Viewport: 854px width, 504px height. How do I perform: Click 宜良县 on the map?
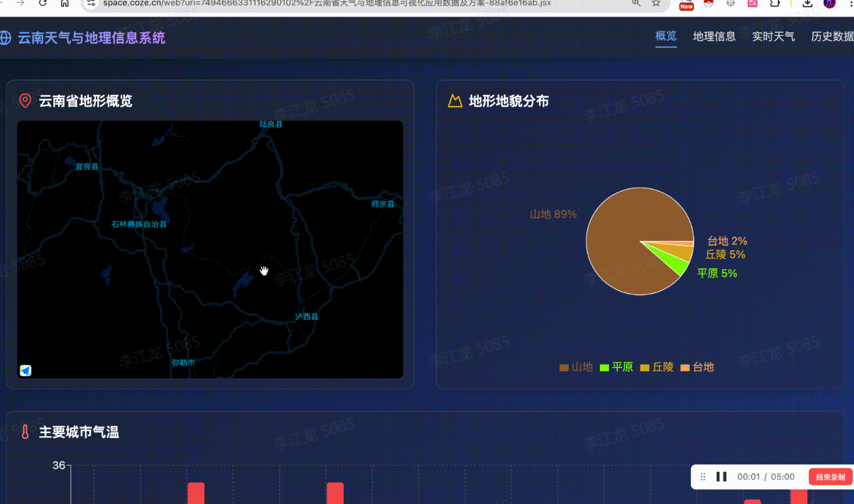(x=87, y=166)
